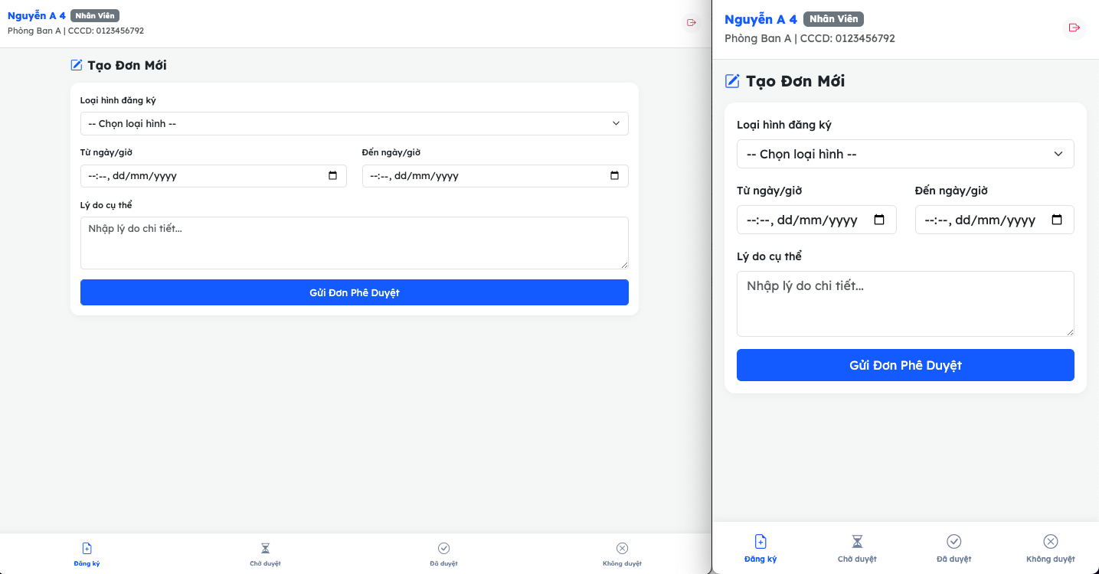The width and height of the screenshot is (1099, 574).
Task: Submit with Gửi Đơn Phê Duyệt, right view
Action: 905,365
